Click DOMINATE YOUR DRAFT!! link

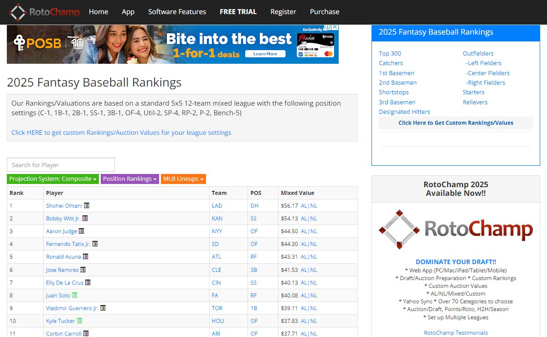tap(456, 262)
